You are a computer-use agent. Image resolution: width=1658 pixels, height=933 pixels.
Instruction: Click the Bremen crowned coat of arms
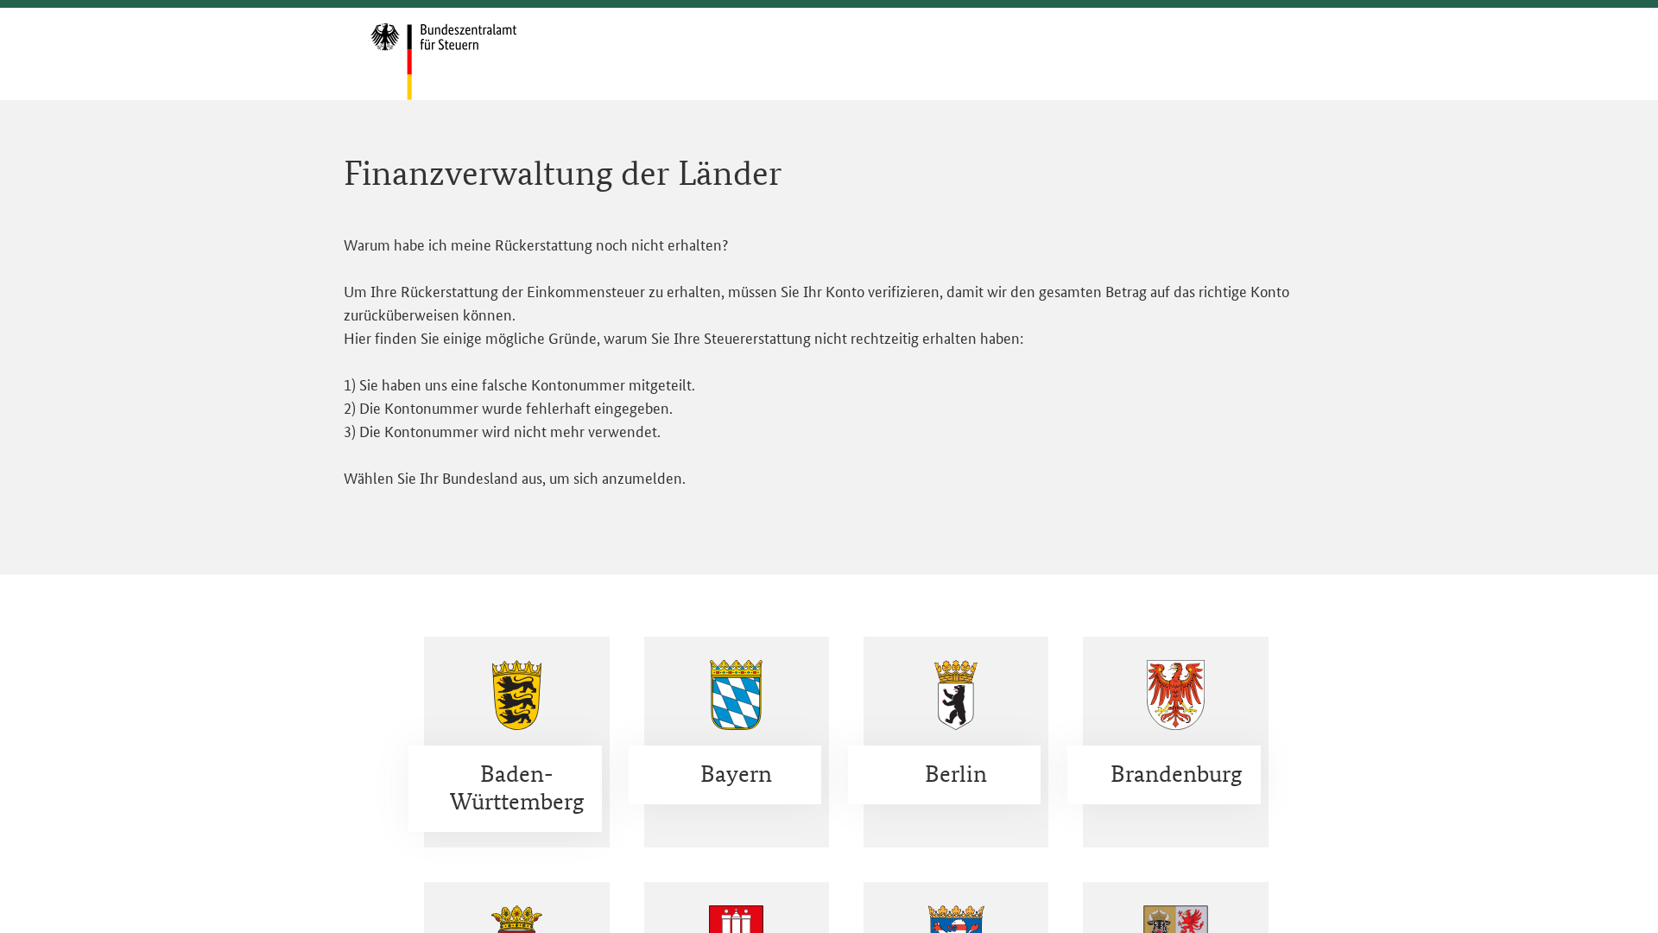pyautogui.click(x=516, y=919)
